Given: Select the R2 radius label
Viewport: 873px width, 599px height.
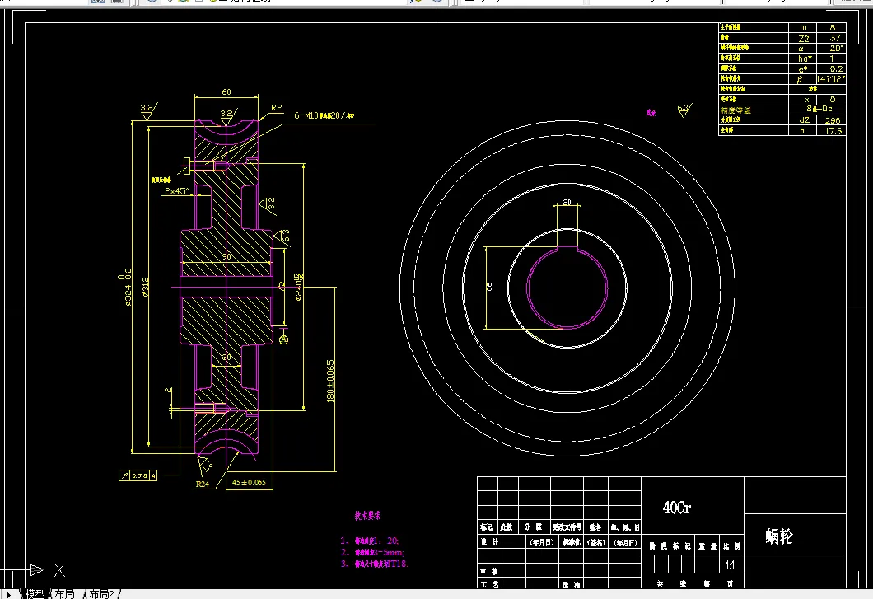Looking at the screenshot, I should tap(277, 108).
